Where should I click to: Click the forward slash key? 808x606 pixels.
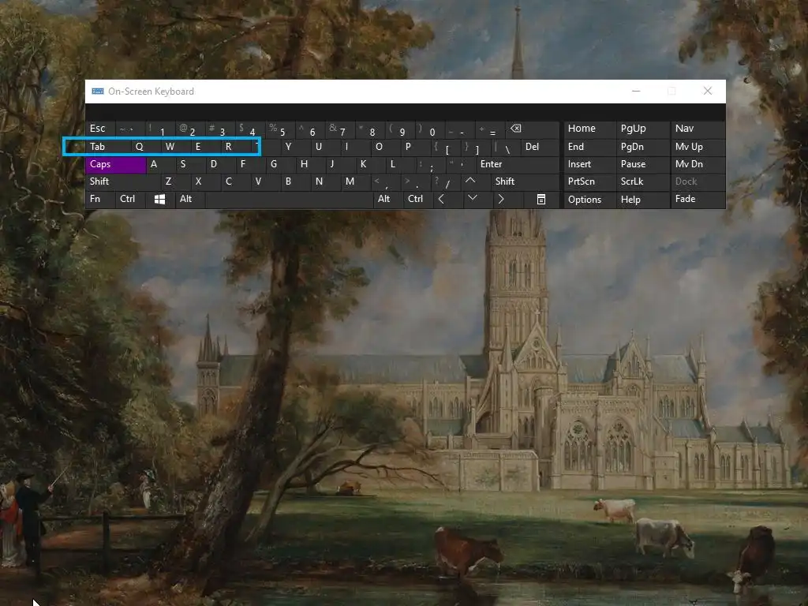[445, 181]
